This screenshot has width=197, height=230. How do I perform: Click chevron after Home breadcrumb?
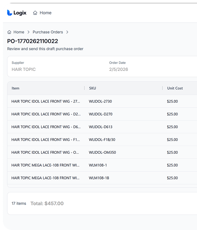(28, 32)
